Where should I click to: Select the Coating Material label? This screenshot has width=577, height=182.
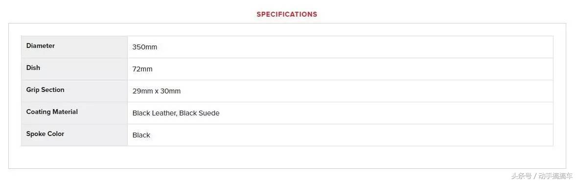coord(52,112)
